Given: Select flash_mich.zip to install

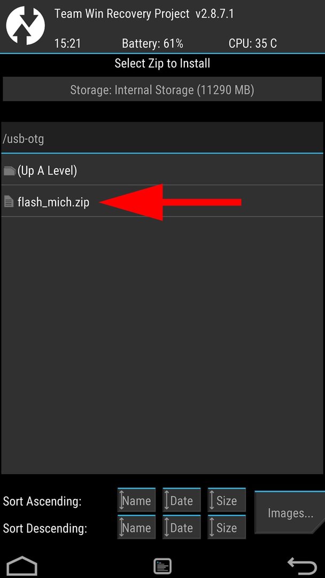Looking at the screenshot, I should pyautogui.click(x=162, y=201).
